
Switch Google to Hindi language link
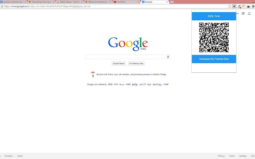click(x=110, y=84)
